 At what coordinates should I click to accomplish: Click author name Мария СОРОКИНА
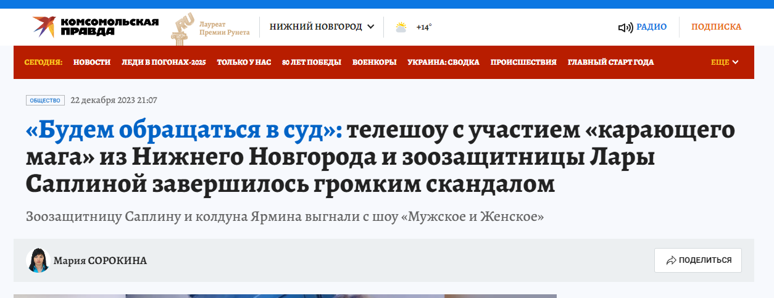coord(100,260)
